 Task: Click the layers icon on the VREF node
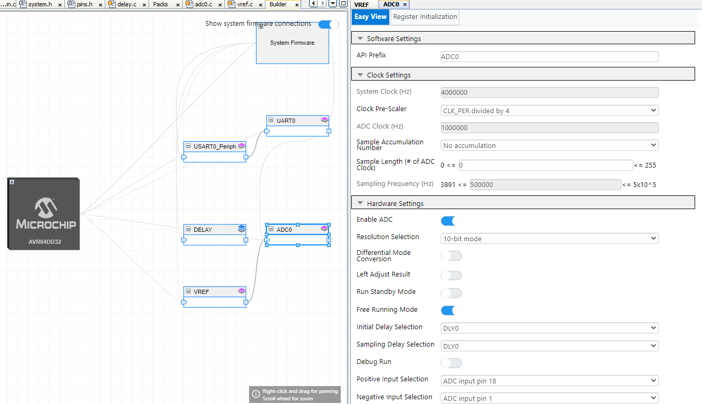coord(242,291)
